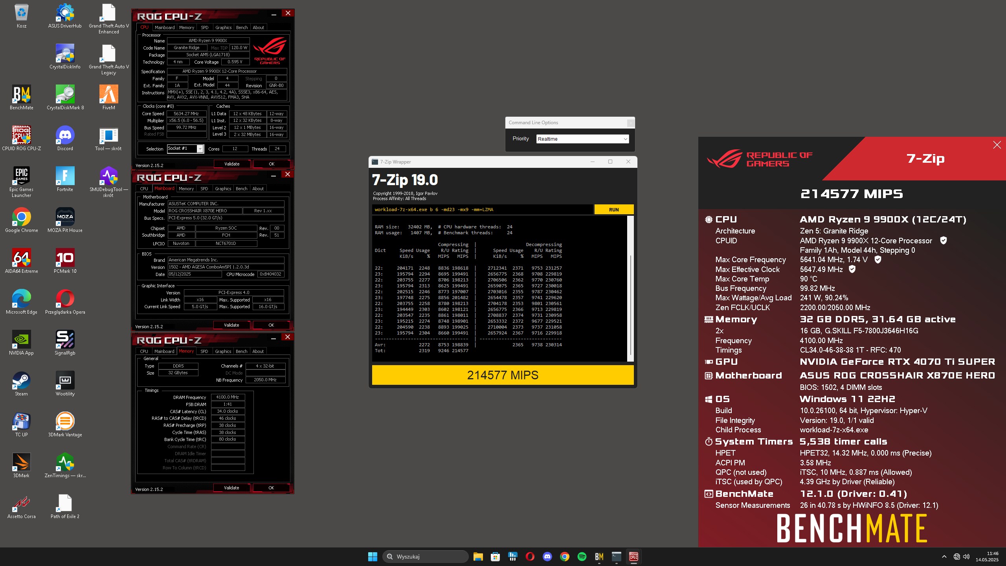Click Validate in middle CPU-Z Mainboard window
This screenshot has width=1006, height=566.
tap(231, 325)
